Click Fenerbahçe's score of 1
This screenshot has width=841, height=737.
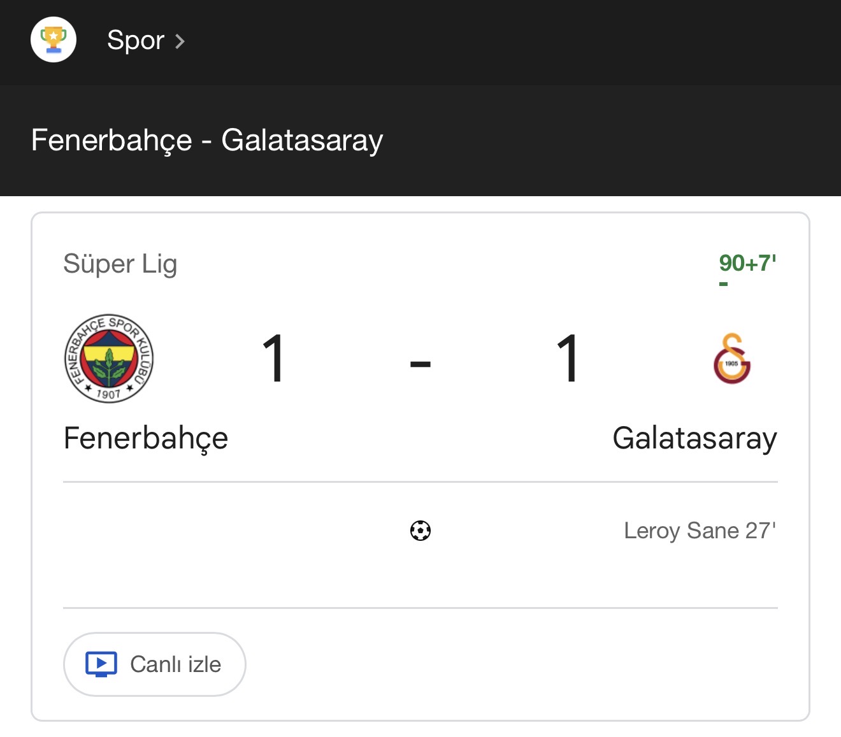[x=273, y=359]
